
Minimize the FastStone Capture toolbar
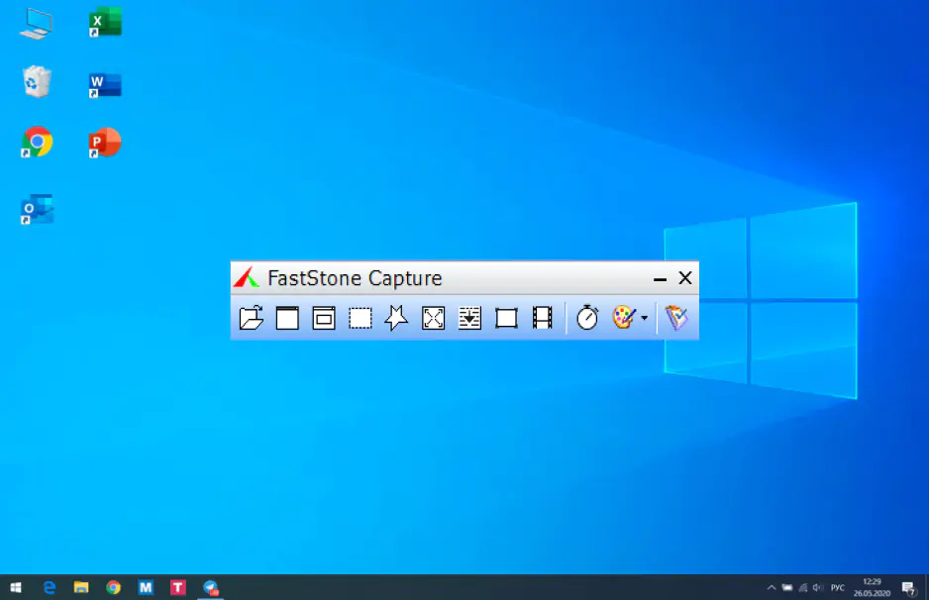[x=660, y=279]
